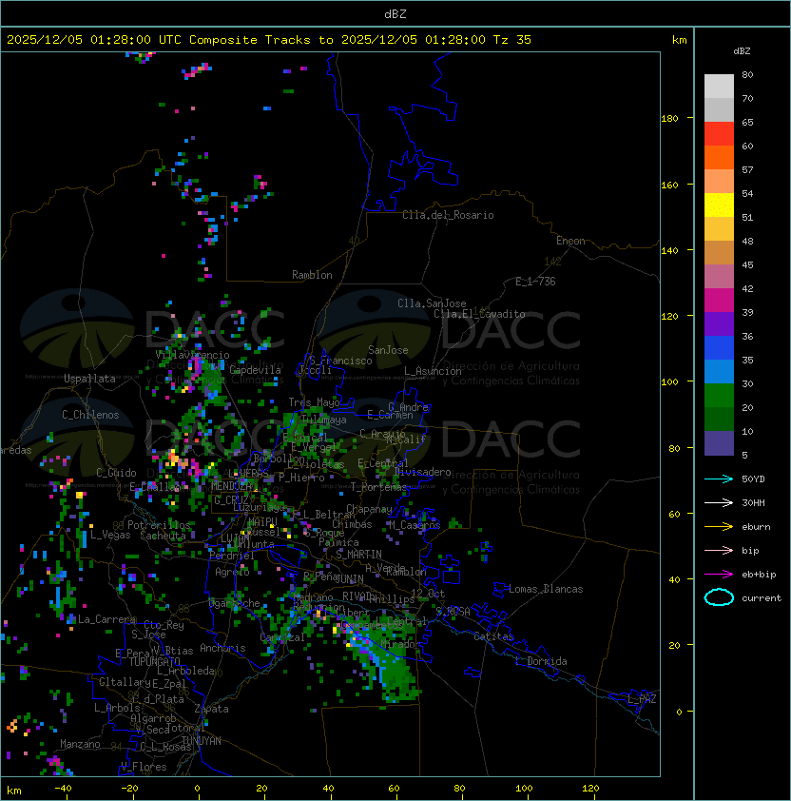Click the 'Anchoris' map label
Screen dimensions: 791x801
click(222, 648)
